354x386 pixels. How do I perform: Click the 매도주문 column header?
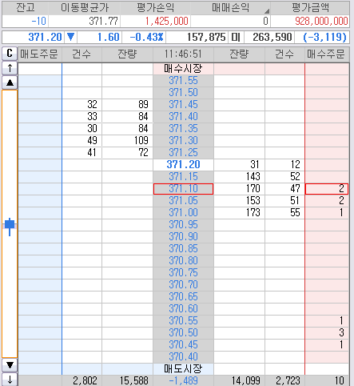(x=40, y=54)
